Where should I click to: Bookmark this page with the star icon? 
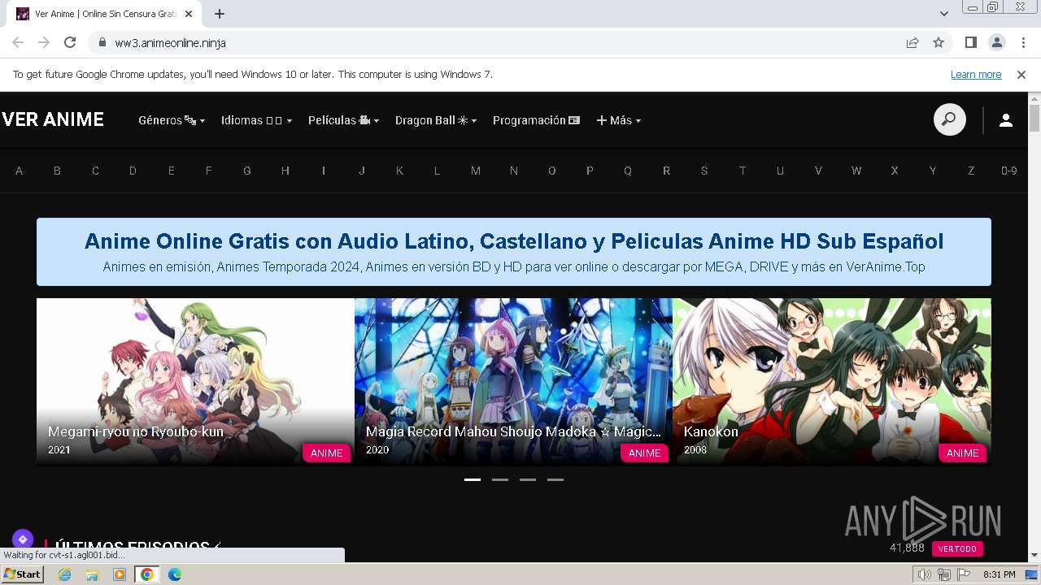tap(939, 42)
